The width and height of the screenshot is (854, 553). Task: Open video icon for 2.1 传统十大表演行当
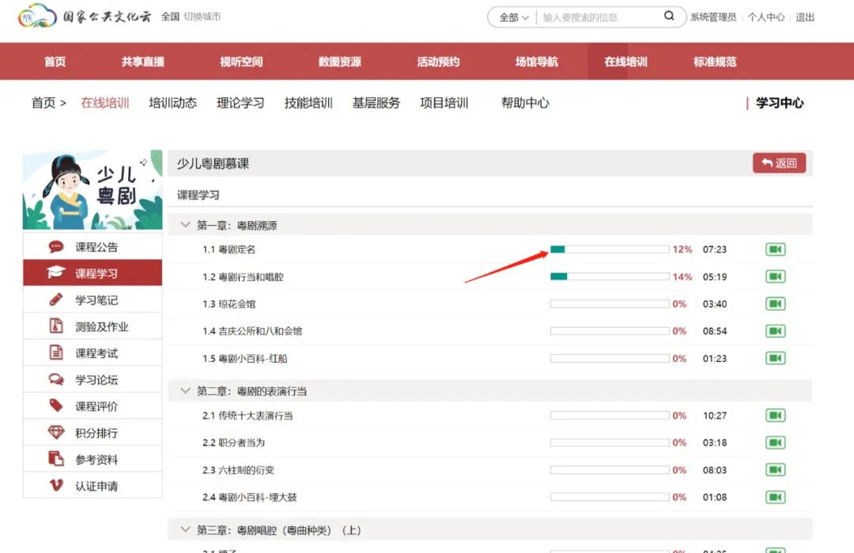pyautogui.click(x=775, y=416)
